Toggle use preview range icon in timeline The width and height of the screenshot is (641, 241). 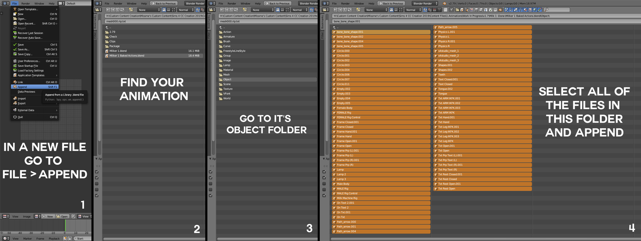point(65,238)
